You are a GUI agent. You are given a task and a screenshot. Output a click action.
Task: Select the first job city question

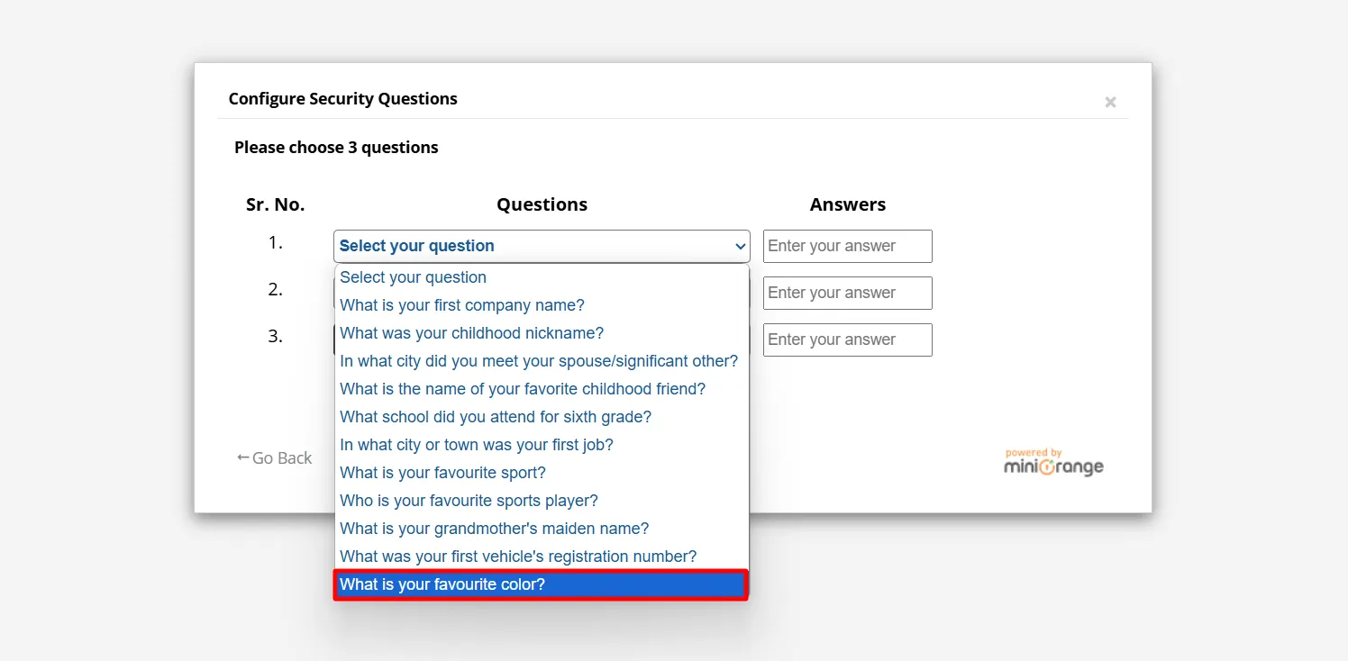(x=542, y=445)
